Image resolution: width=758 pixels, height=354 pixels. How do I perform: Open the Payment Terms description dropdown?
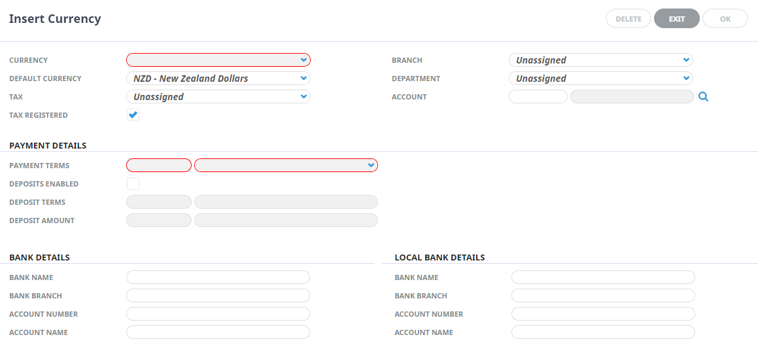point(286,166)
